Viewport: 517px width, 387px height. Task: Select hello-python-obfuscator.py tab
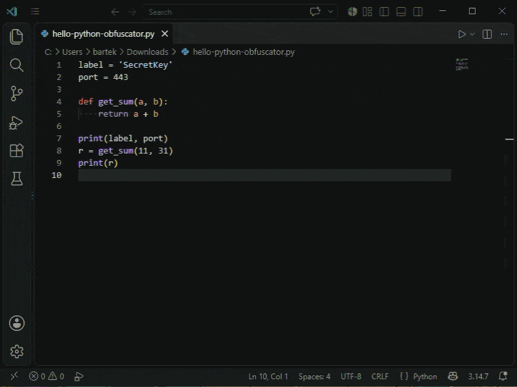pos(103,34)
